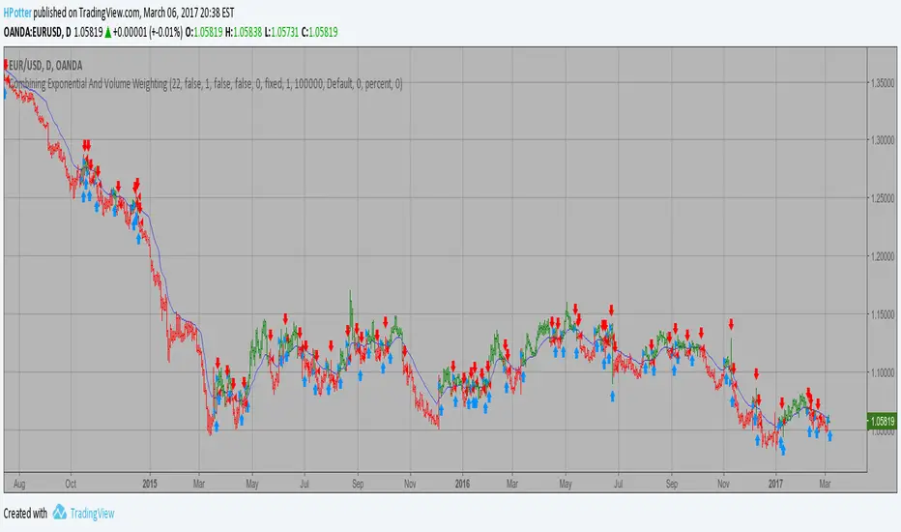This screenshot has height=532, width=901.
Task: Click the blue buy arrow at far right near Mar 2017
Action: (x=829, y=436)
